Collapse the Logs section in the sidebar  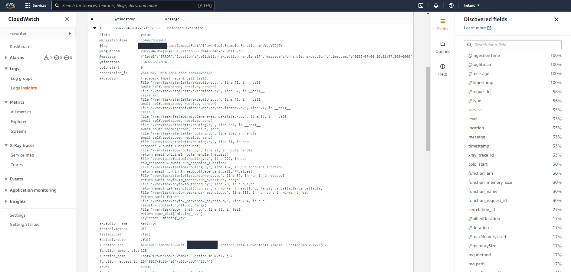tap(5, 69)
